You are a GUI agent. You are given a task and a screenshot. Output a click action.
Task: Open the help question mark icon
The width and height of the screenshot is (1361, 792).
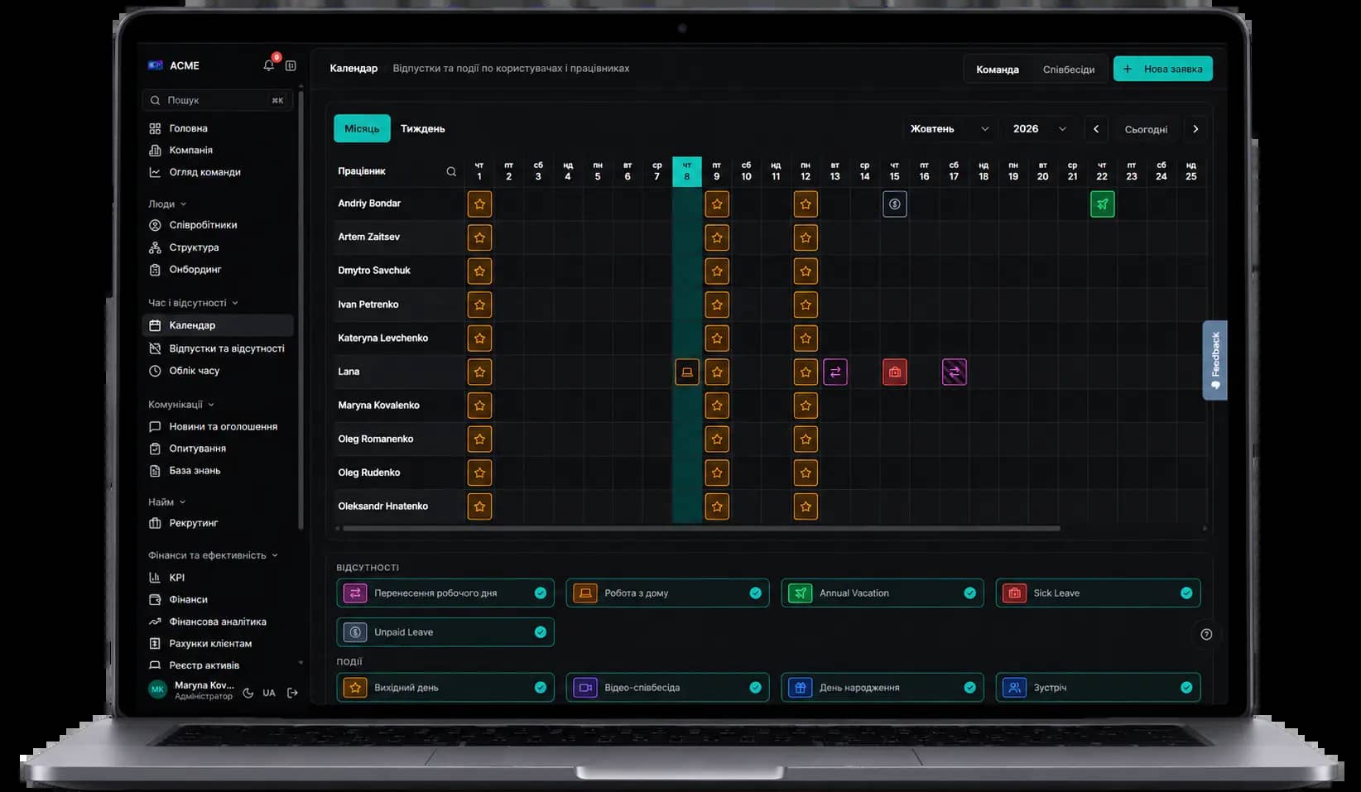[1206, 634]
